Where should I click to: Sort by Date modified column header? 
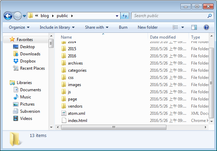point(163,37)
